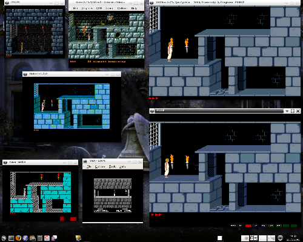Minimize the Gens window
The height and width of the screenshot is (242, 303).
tap(131, 2)
